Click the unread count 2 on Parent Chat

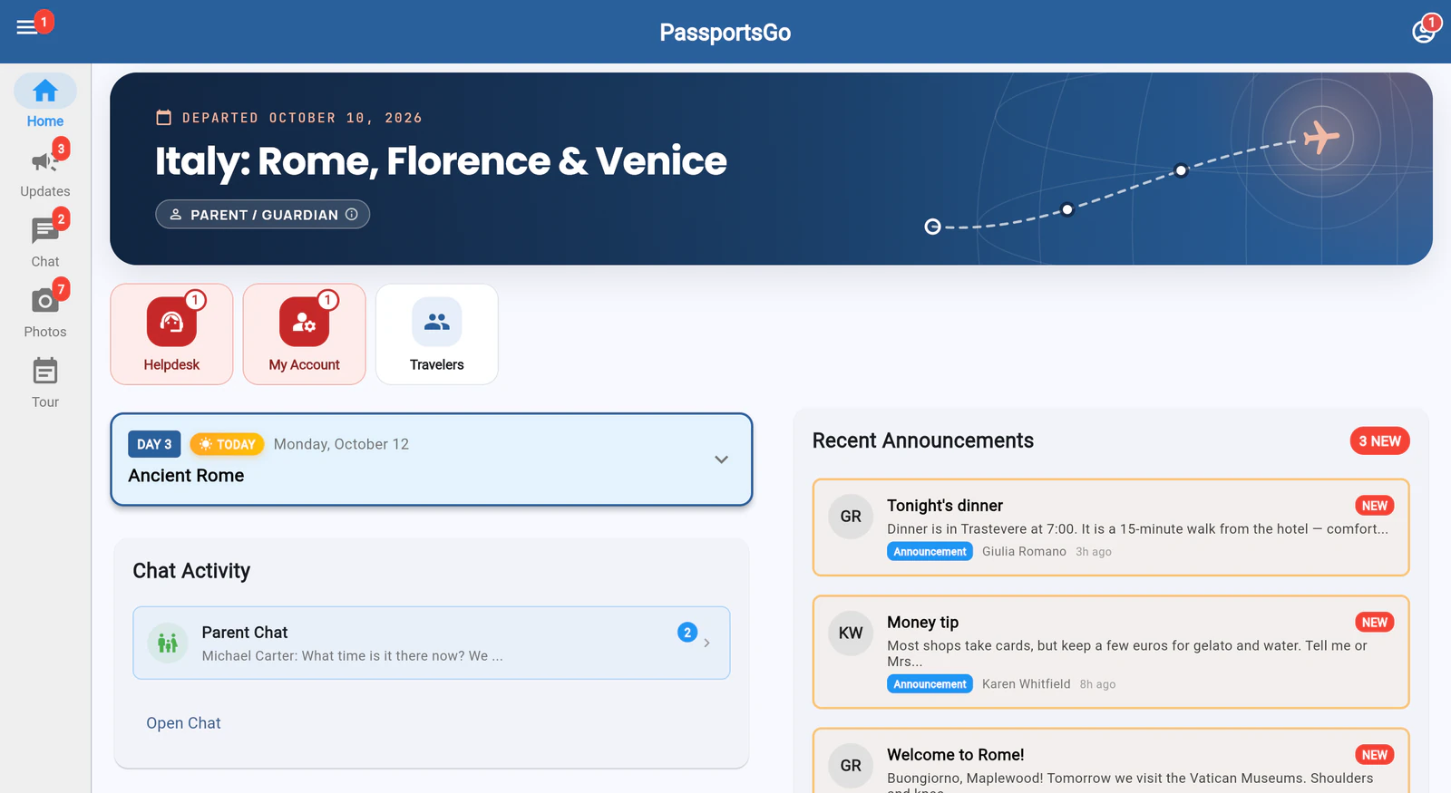(x=687, y=633)
